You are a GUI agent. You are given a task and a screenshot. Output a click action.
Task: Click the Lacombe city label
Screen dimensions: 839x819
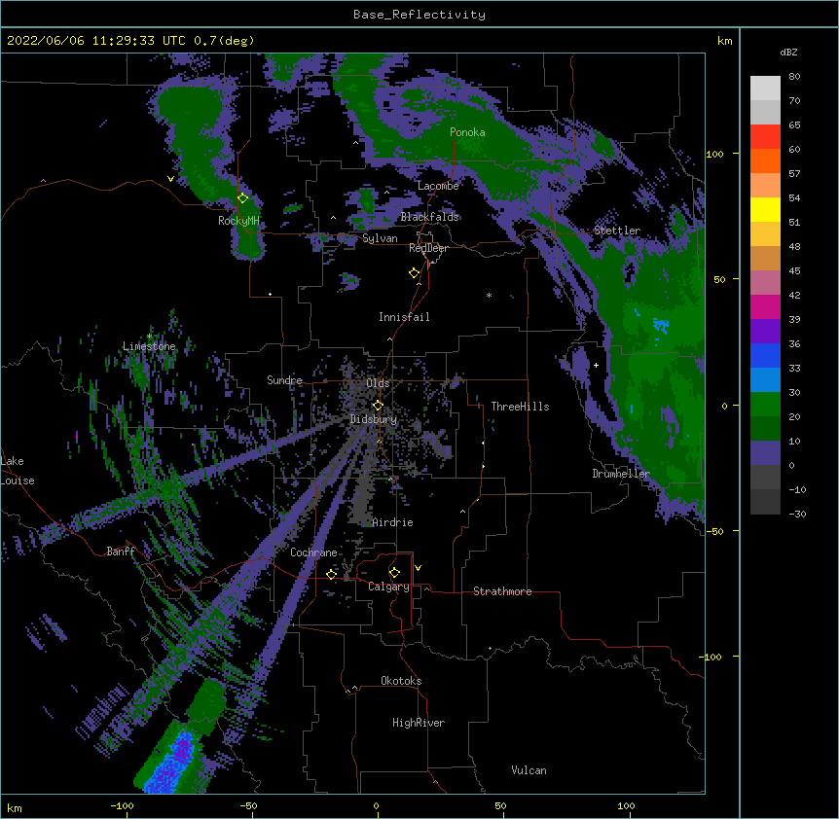coord(438,186)
